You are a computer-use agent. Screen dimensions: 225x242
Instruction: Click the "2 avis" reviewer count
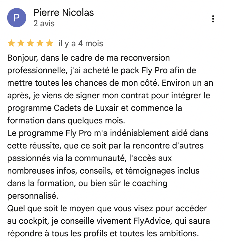tap(44, 23)
